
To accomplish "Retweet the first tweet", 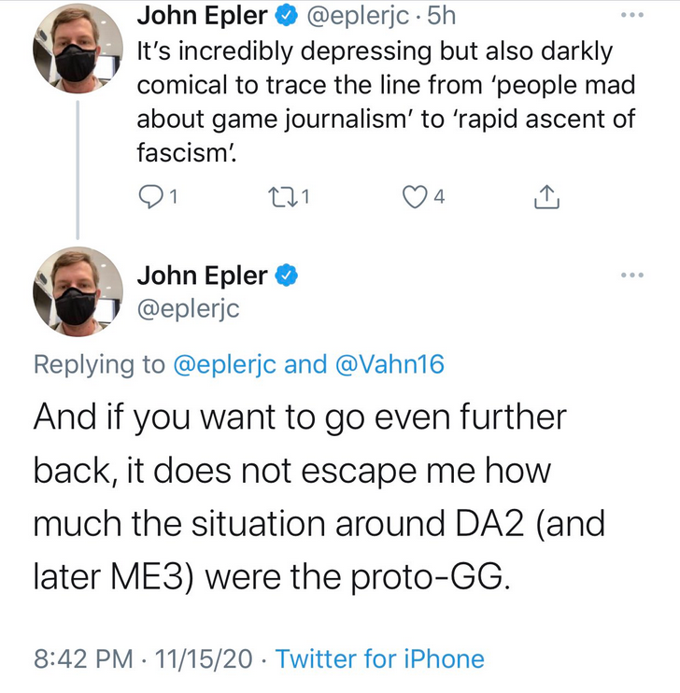I will coord(279,197).
